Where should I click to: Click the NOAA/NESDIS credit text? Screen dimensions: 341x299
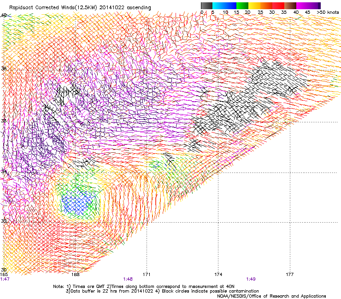pos(271,296)
